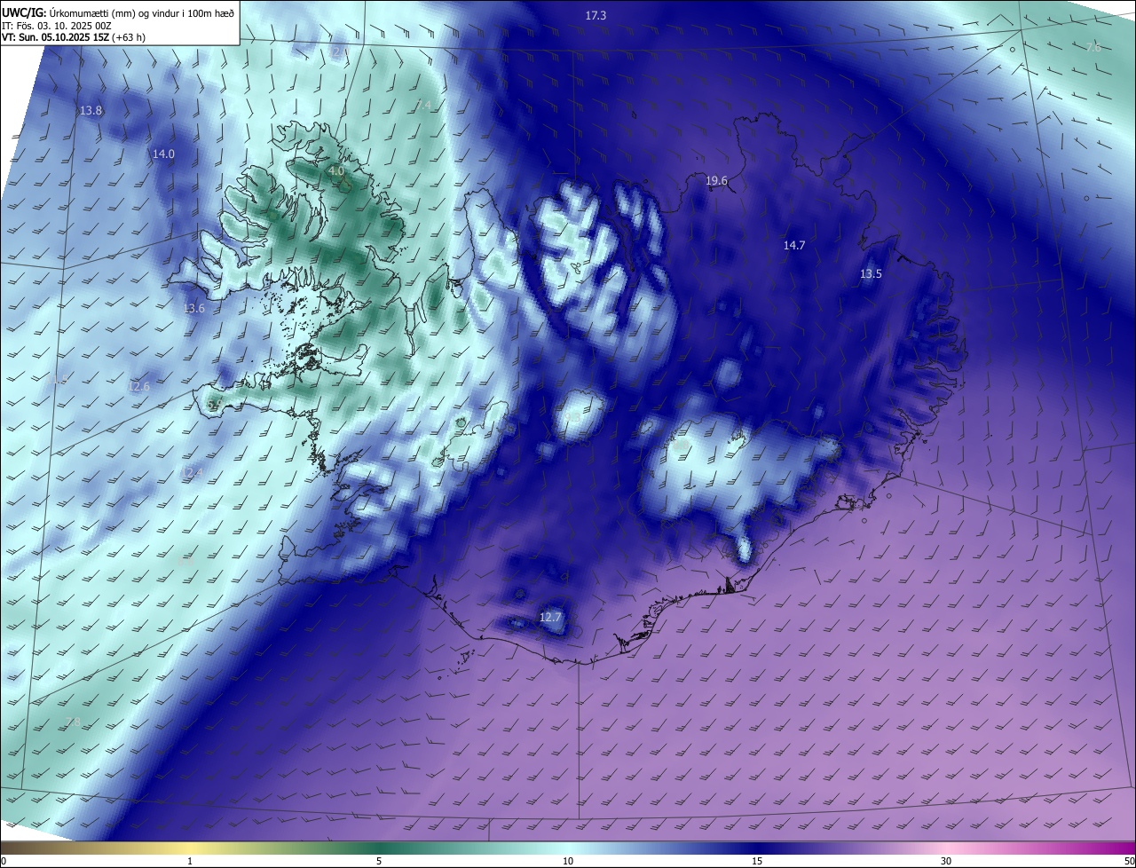Click the colour scale tick label 1
Viewport: 1136px width, 868px height.
tap(190, 861)
